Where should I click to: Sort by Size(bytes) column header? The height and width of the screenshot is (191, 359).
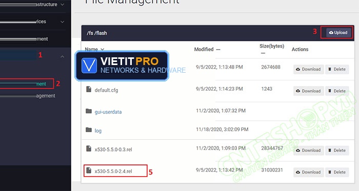click(x=272, y=46)
